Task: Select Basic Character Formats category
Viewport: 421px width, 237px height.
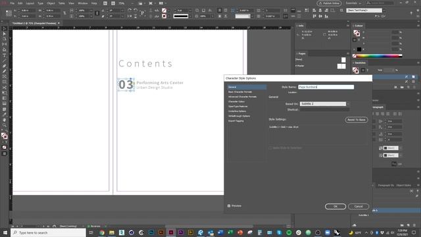Action: (240, 92)
